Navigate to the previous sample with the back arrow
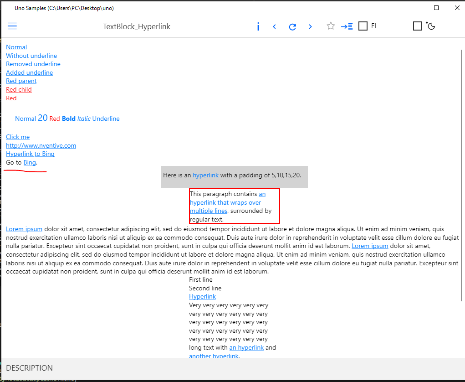 click(274, 26)
